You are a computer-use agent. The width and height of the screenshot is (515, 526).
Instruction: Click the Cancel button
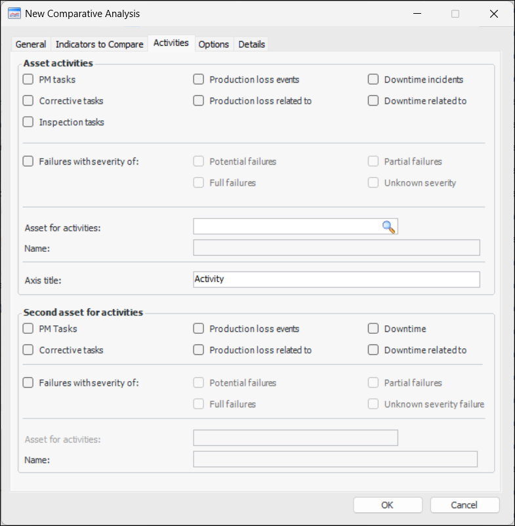(x=464, y=505)
